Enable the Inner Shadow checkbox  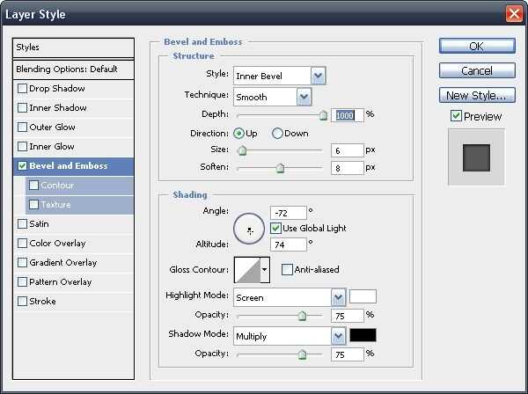[x=22, y=108]
